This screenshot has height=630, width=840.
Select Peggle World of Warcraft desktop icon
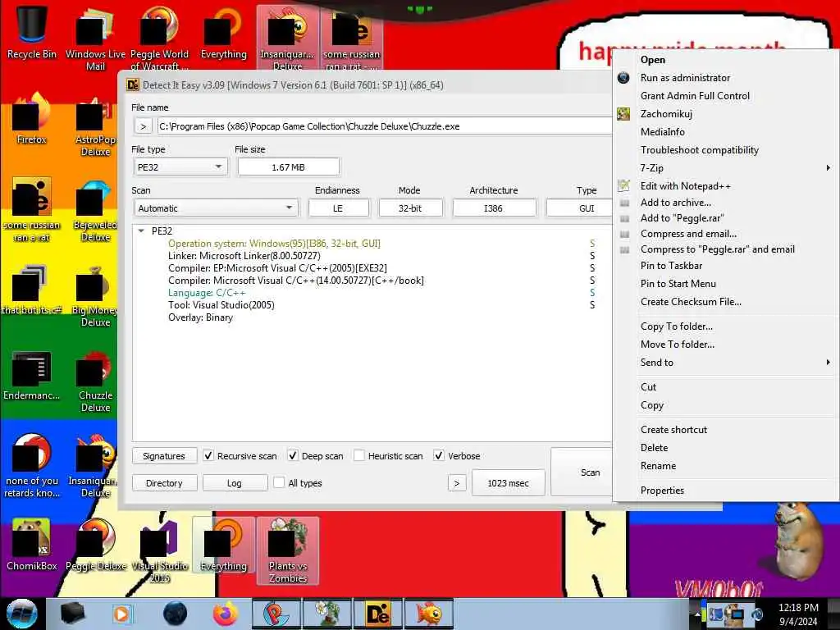[x=159, y=39]
